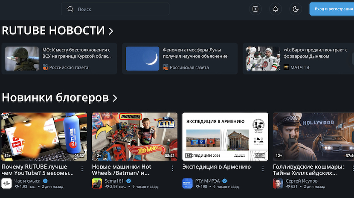Screen dimensions: 354x198
Task: Open Час и смысл channel avatar
Action: click(6, 184)
